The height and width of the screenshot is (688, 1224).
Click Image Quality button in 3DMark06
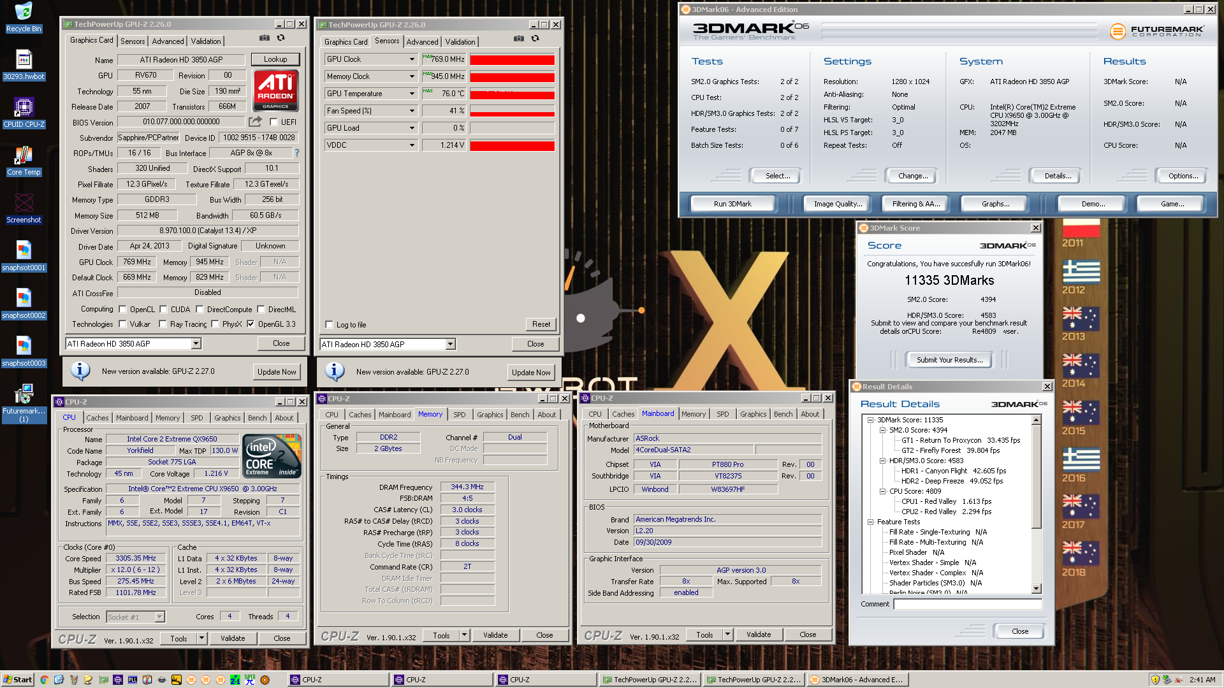[838, 204]
